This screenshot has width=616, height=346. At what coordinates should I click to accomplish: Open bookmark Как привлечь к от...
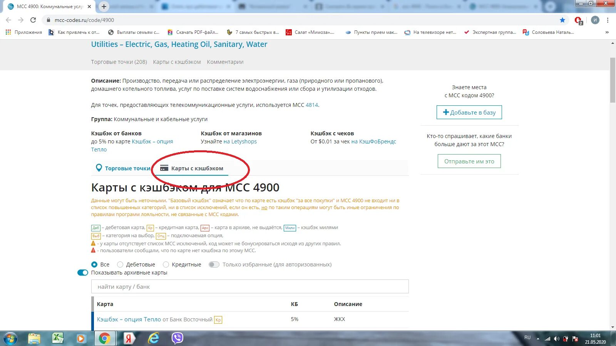[x=74, y=32]
